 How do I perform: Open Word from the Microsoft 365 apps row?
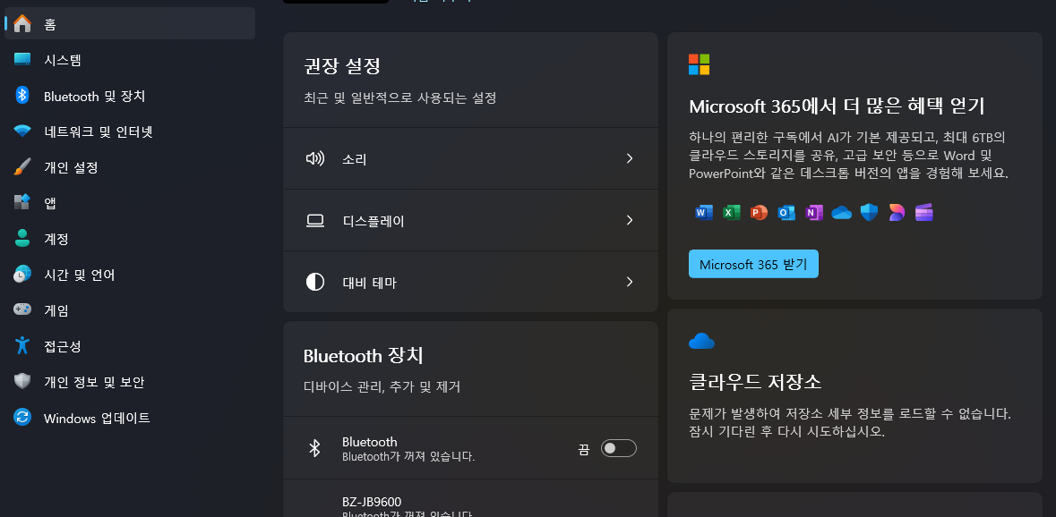[x=704, y=213]
